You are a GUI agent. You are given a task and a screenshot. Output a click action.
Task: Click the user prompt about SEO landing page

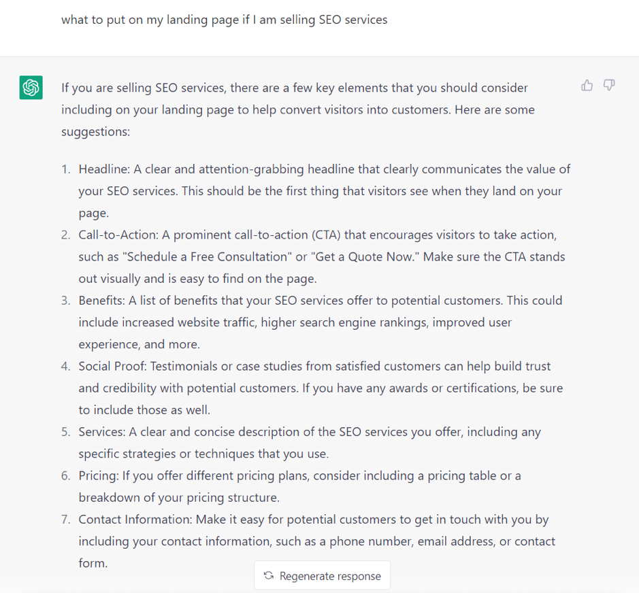(x=224, y=20)
